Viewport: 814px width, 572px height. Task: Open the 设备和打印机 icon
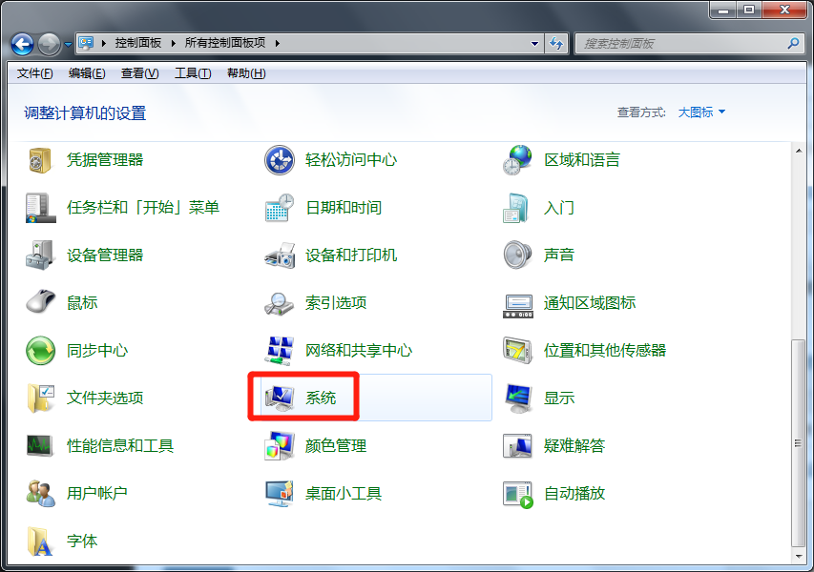coord(280,255)
